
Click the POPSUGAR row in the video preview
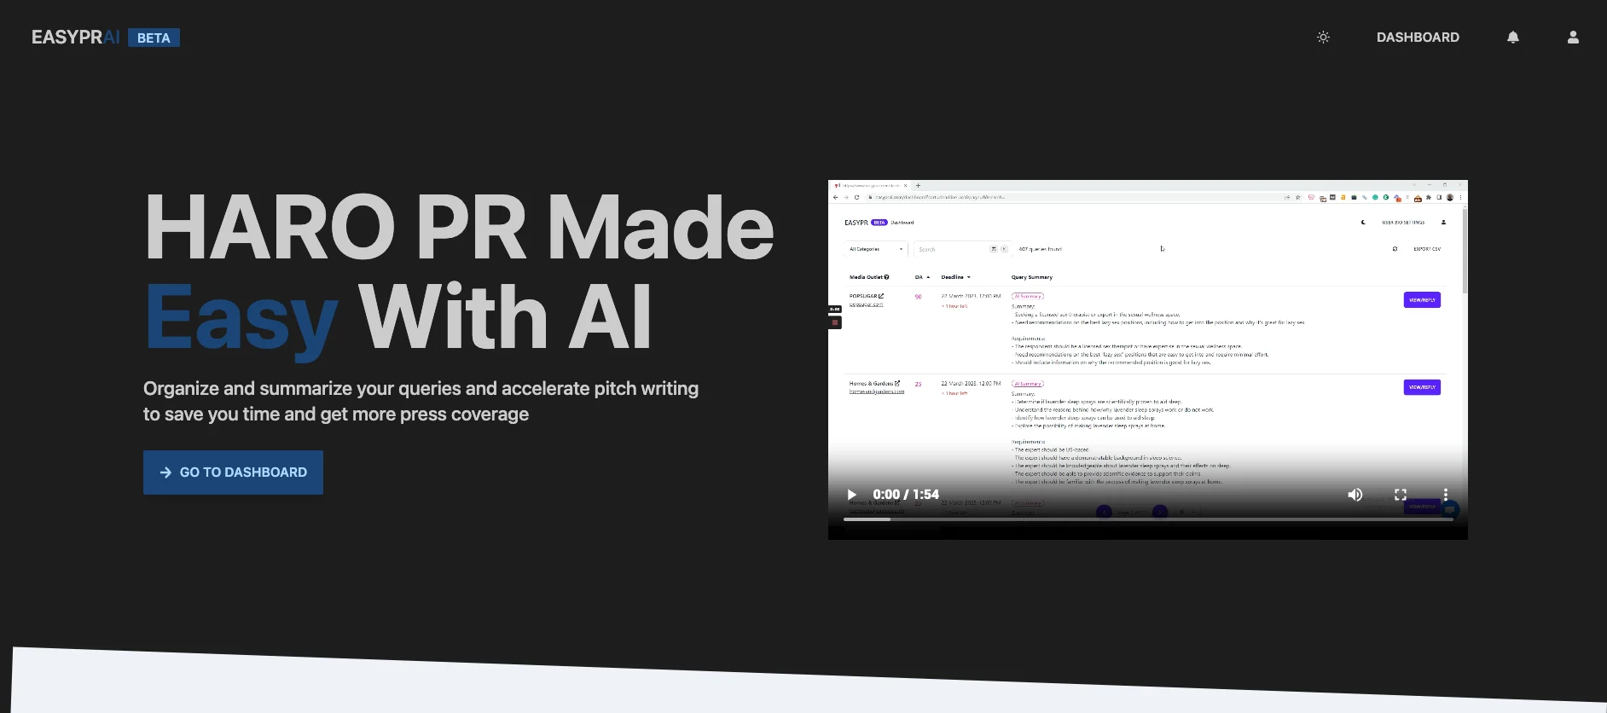[x=866, y=297]
